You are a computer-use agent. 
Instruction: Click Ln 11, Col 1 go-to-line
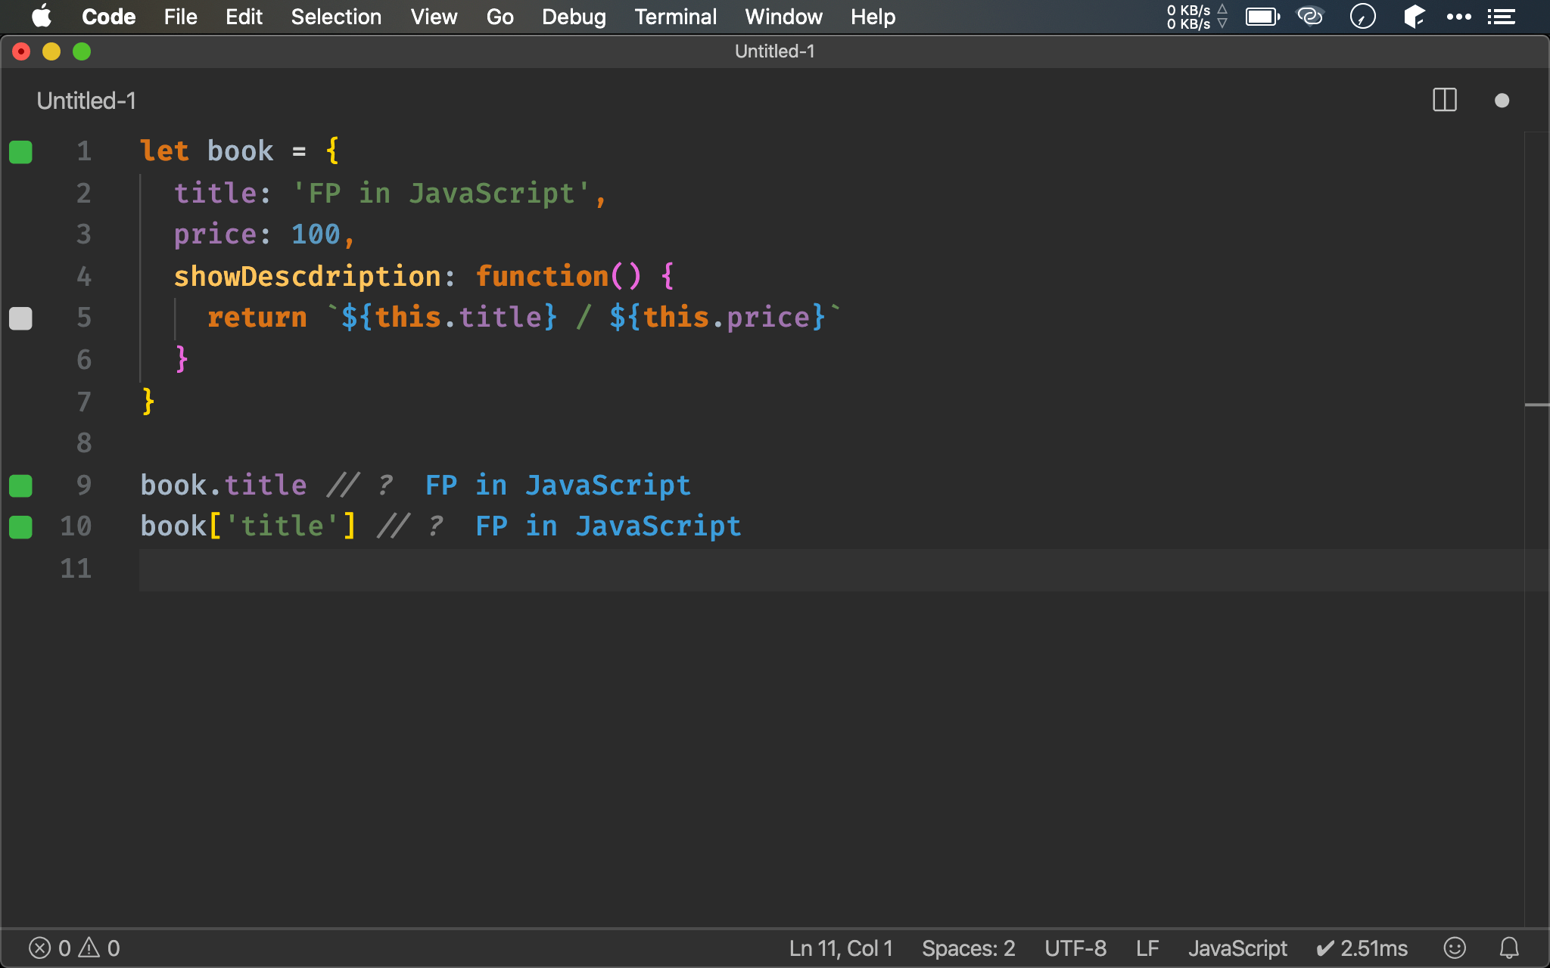pos(840,948)
